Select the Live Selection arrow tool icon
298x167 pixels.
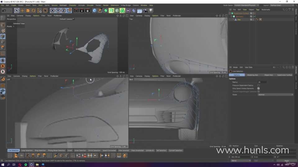(16, 11)
